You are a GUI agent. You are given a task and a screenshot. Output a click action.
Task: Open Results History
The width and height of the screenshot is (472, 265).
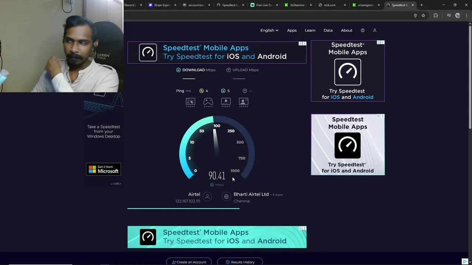(240, 262)
